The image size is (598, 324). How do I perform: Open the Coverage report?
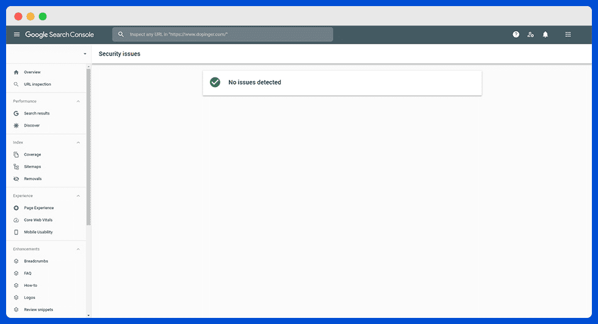point(32,155)
